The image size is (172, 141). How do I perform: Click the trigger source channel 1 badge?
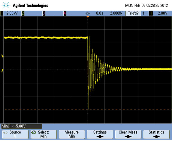(151, 13)
